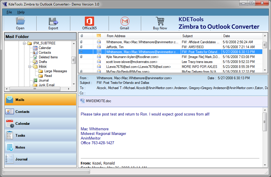Click the Calendar icon in the left panel

point(10,124)
